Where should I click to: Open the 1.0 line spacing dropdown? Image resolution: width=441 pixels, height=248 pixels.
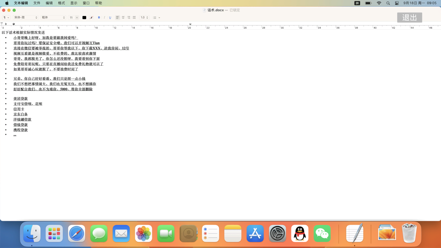point(144,18)
